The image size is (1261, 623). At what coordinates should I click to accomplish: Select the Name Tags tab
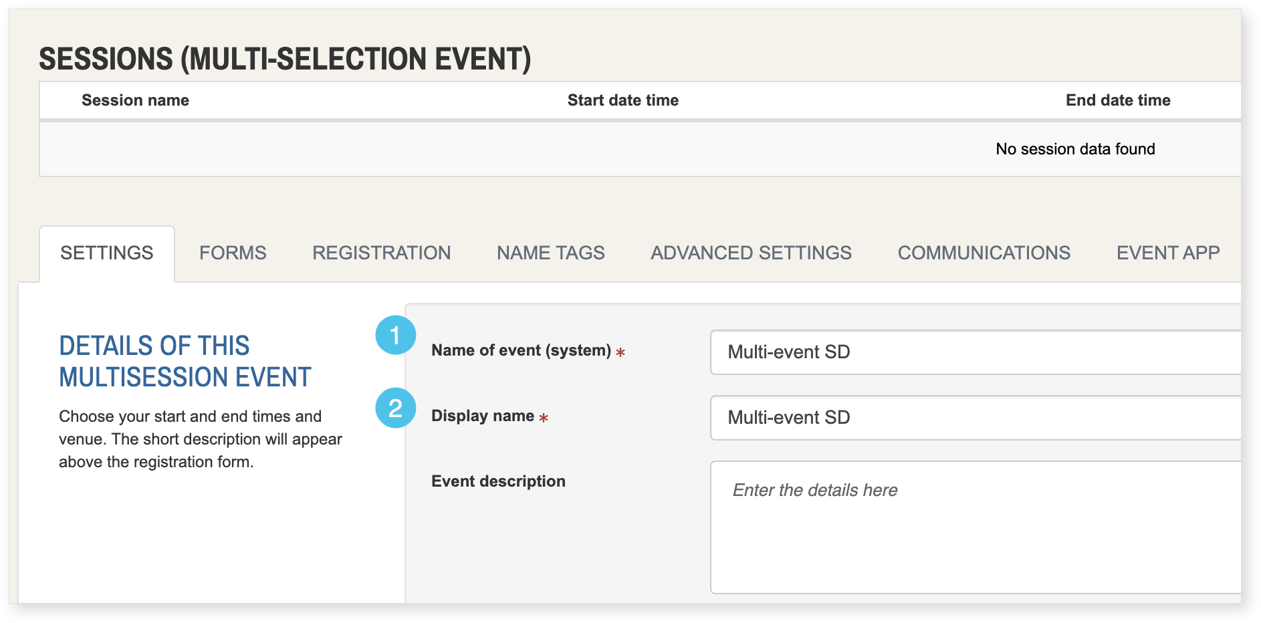(x=550, y=253)
